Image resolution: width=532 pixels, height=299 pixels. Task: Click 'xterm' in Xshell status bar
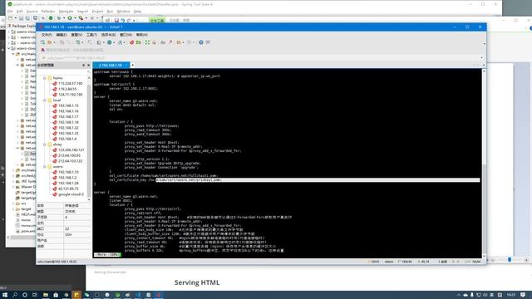[x=389, y=262]
